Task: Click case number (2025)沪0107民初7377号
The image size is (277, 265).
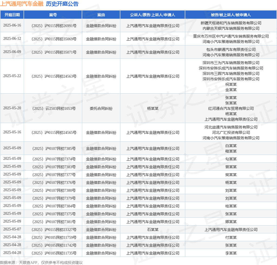Action: coord(54,175)
